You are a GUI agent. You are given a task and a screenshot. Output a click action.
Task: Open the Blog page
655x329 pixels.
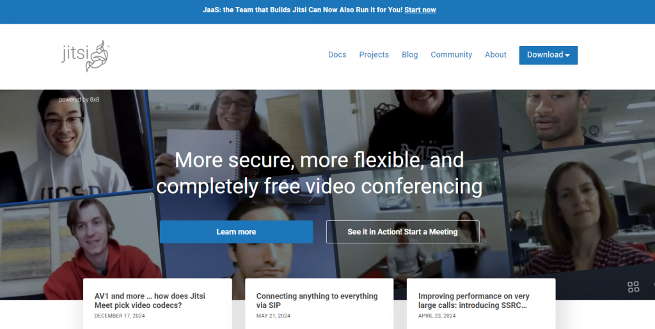[x=410, y=55]
